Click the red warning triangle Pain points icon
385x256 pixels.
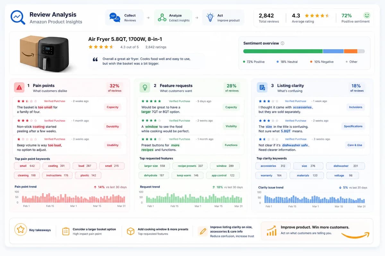pyautogui.click(x=19, y=87)
